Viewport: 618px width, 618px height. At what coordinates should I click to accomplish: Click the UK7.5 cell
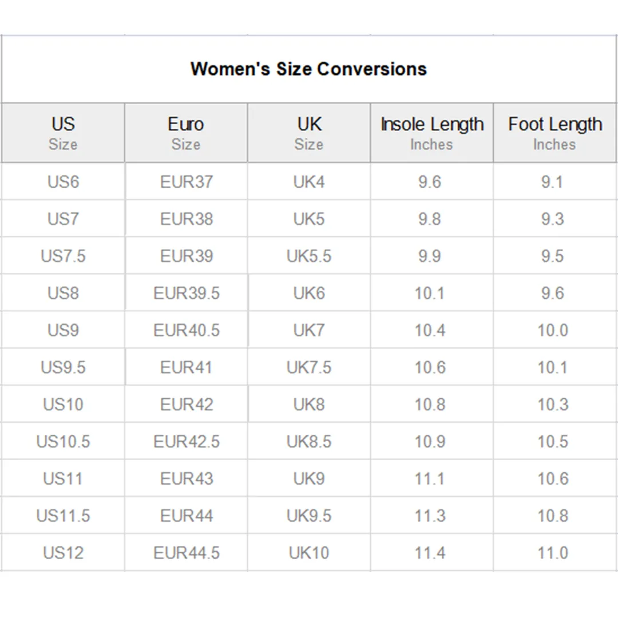(309, 367)
